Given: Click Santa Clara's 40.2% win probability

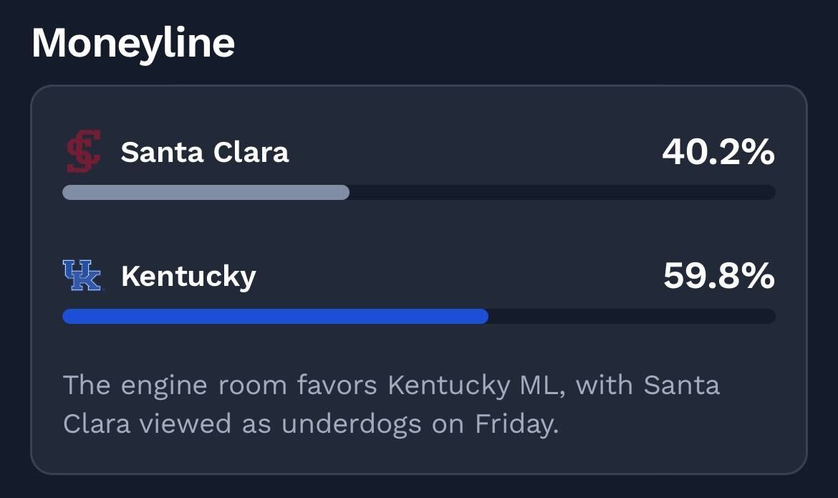Looking at the screenshot, I should (x=718, y=152).
